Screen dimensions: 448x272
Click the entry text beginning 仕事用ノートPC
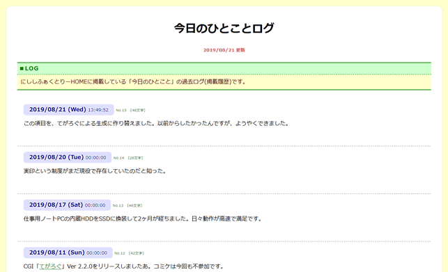[143, 219]
